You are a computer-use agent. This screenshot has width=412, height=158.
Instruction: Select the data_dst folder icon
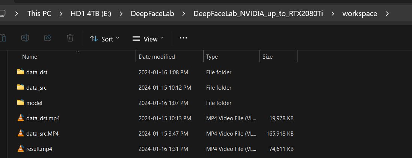[21, 72]
